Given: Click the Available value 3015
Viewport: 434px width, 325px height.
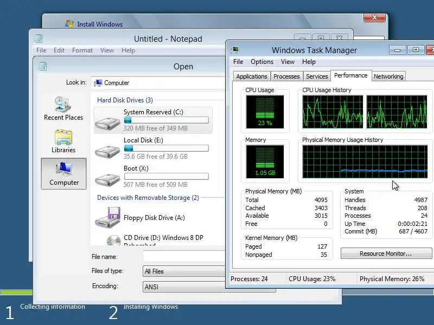Looking at the screenshot, I should (x=321, y=216).
